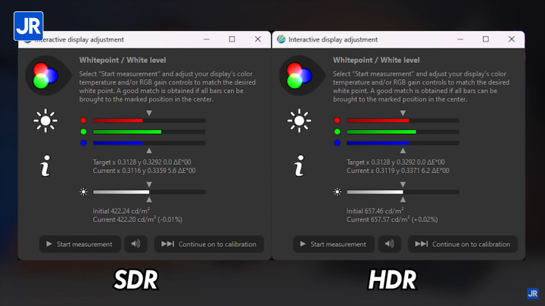Click the white level brightness bar in HDR window
Viewport: 545px width, 306px height.
(402, 192)
